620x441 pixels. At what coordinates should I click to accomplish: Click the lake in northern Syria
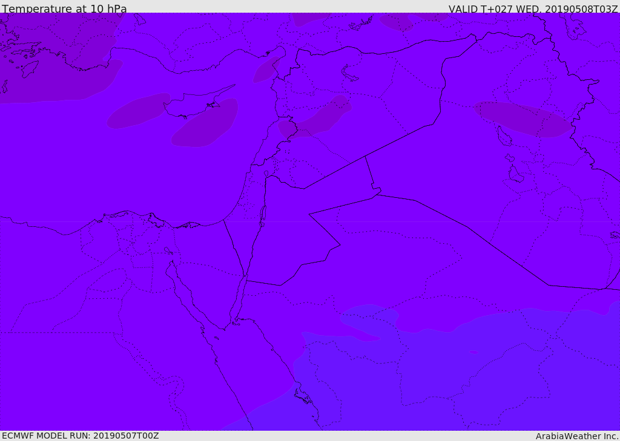[349, 74]
